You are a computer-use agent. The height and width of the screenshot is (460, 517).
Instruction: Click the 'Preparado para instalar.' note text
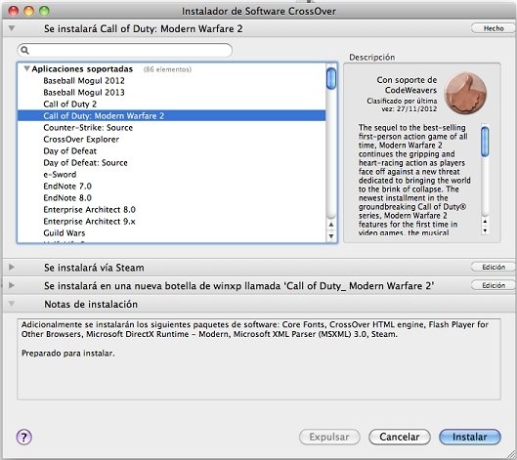pyautogui.click(x=67, y=354)
